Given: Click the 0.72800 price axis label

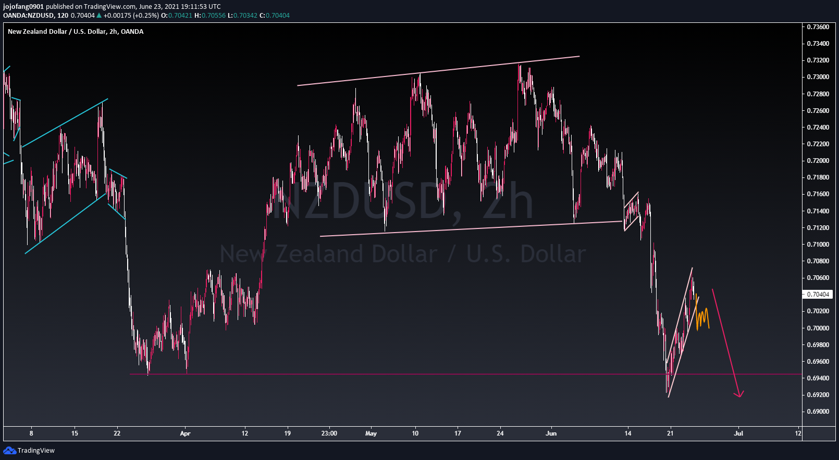Looking at the screenshot, I should 818,94.
